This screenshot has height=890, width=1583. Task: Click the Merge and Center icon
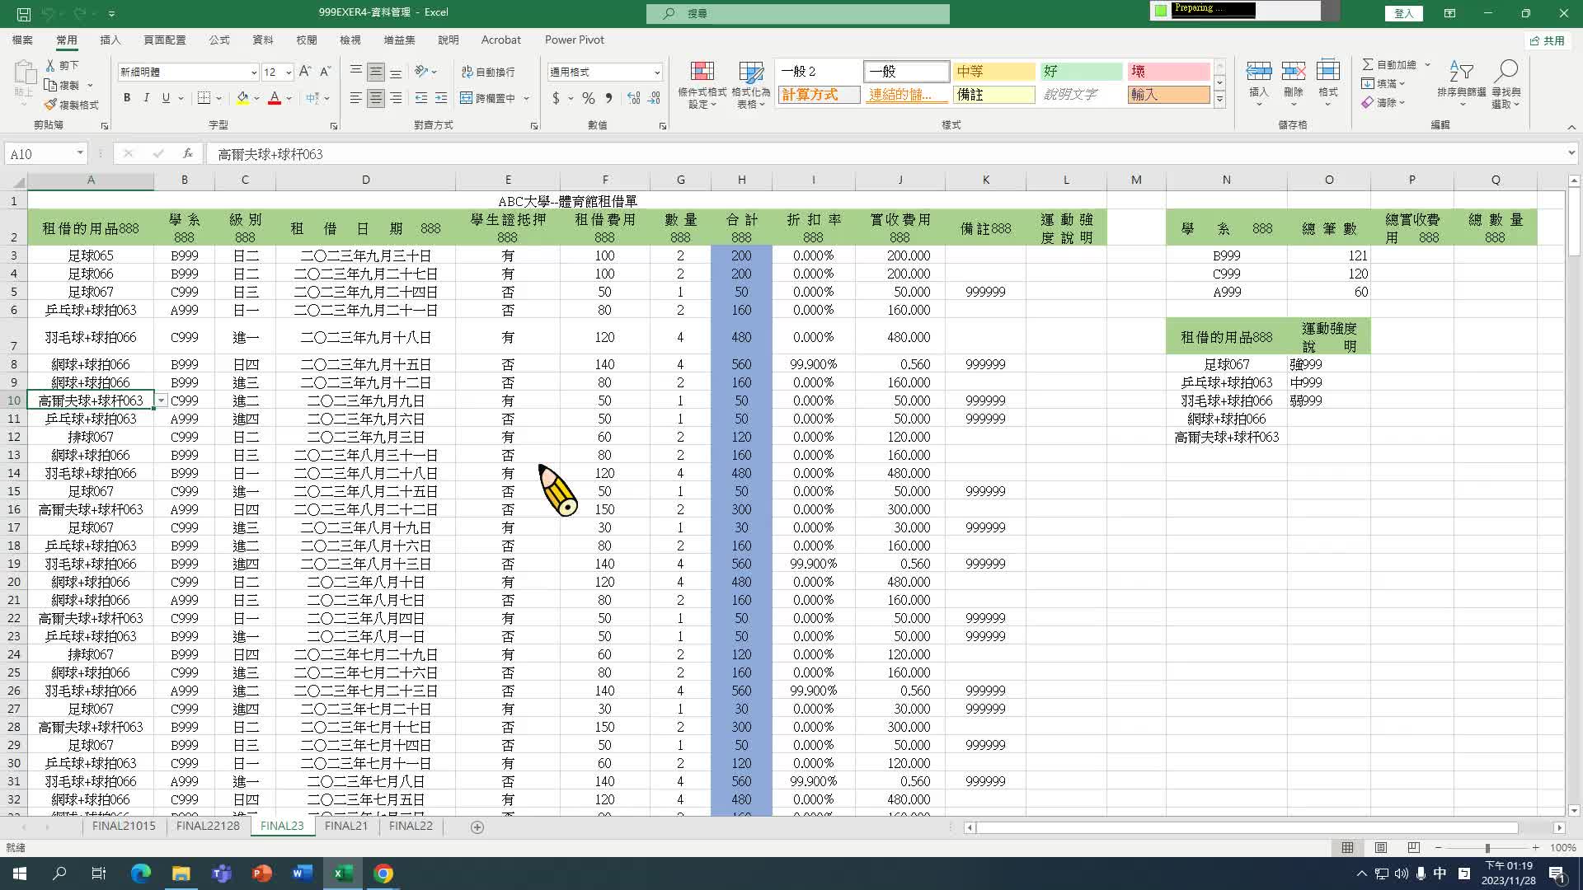pyautogui.click(x=466, y=98)
